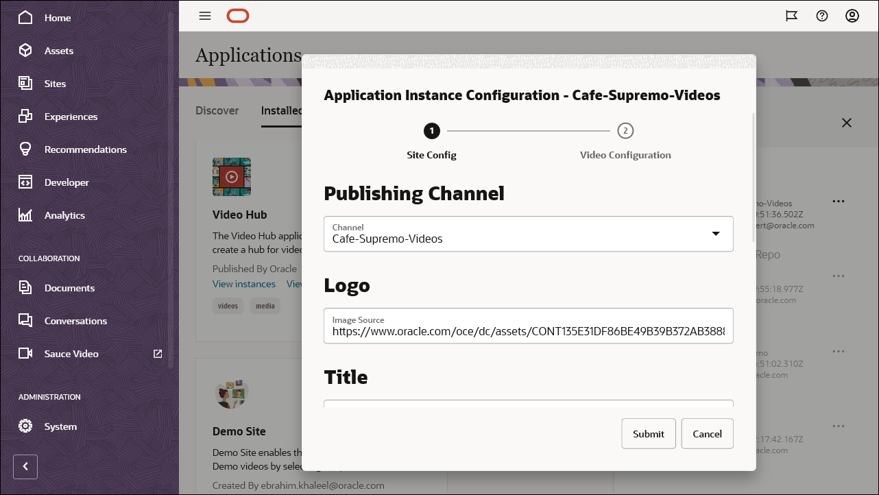Open the navigation hamburger menu
Viewport: 879px width, 495px height.
[x=204, y=15]
